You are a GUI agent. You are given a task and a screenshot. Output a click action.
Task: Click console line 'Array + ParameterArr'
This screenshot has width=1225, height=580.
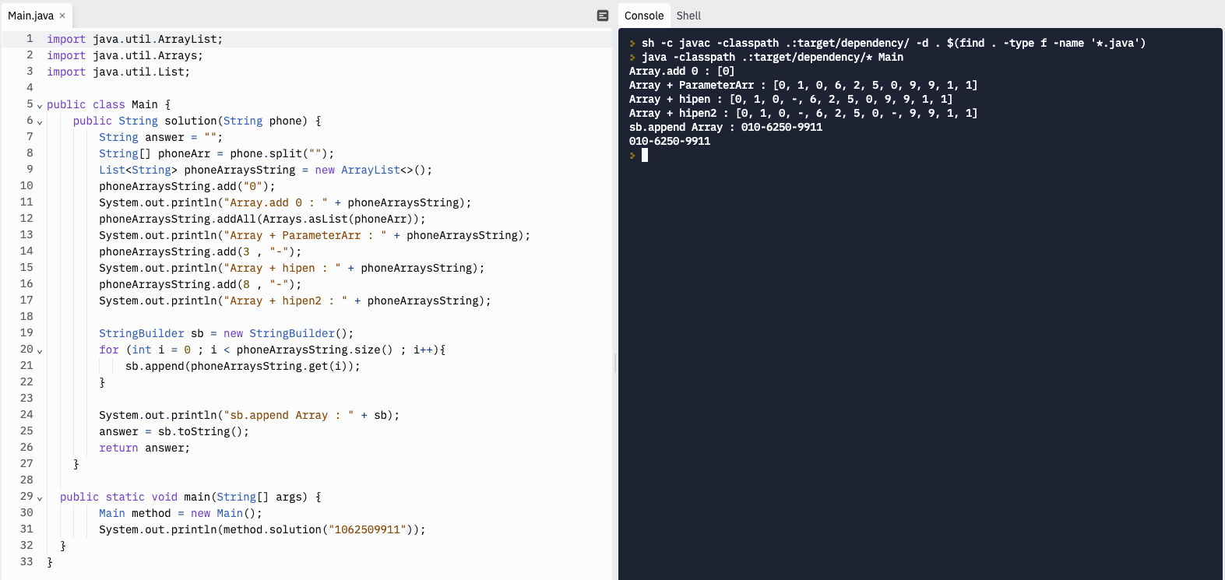[803, 85]
